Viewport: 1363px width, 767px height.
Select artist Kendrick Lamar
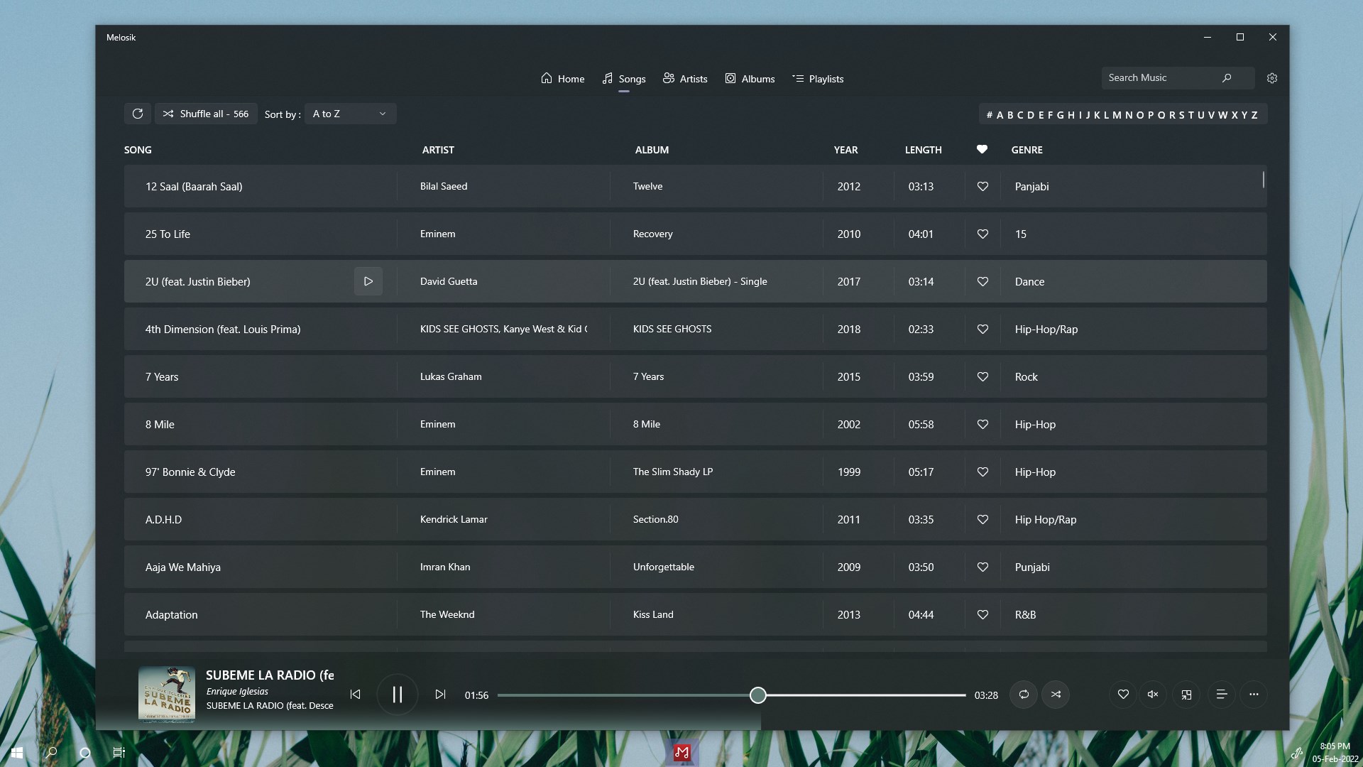[x=454, y=519]
